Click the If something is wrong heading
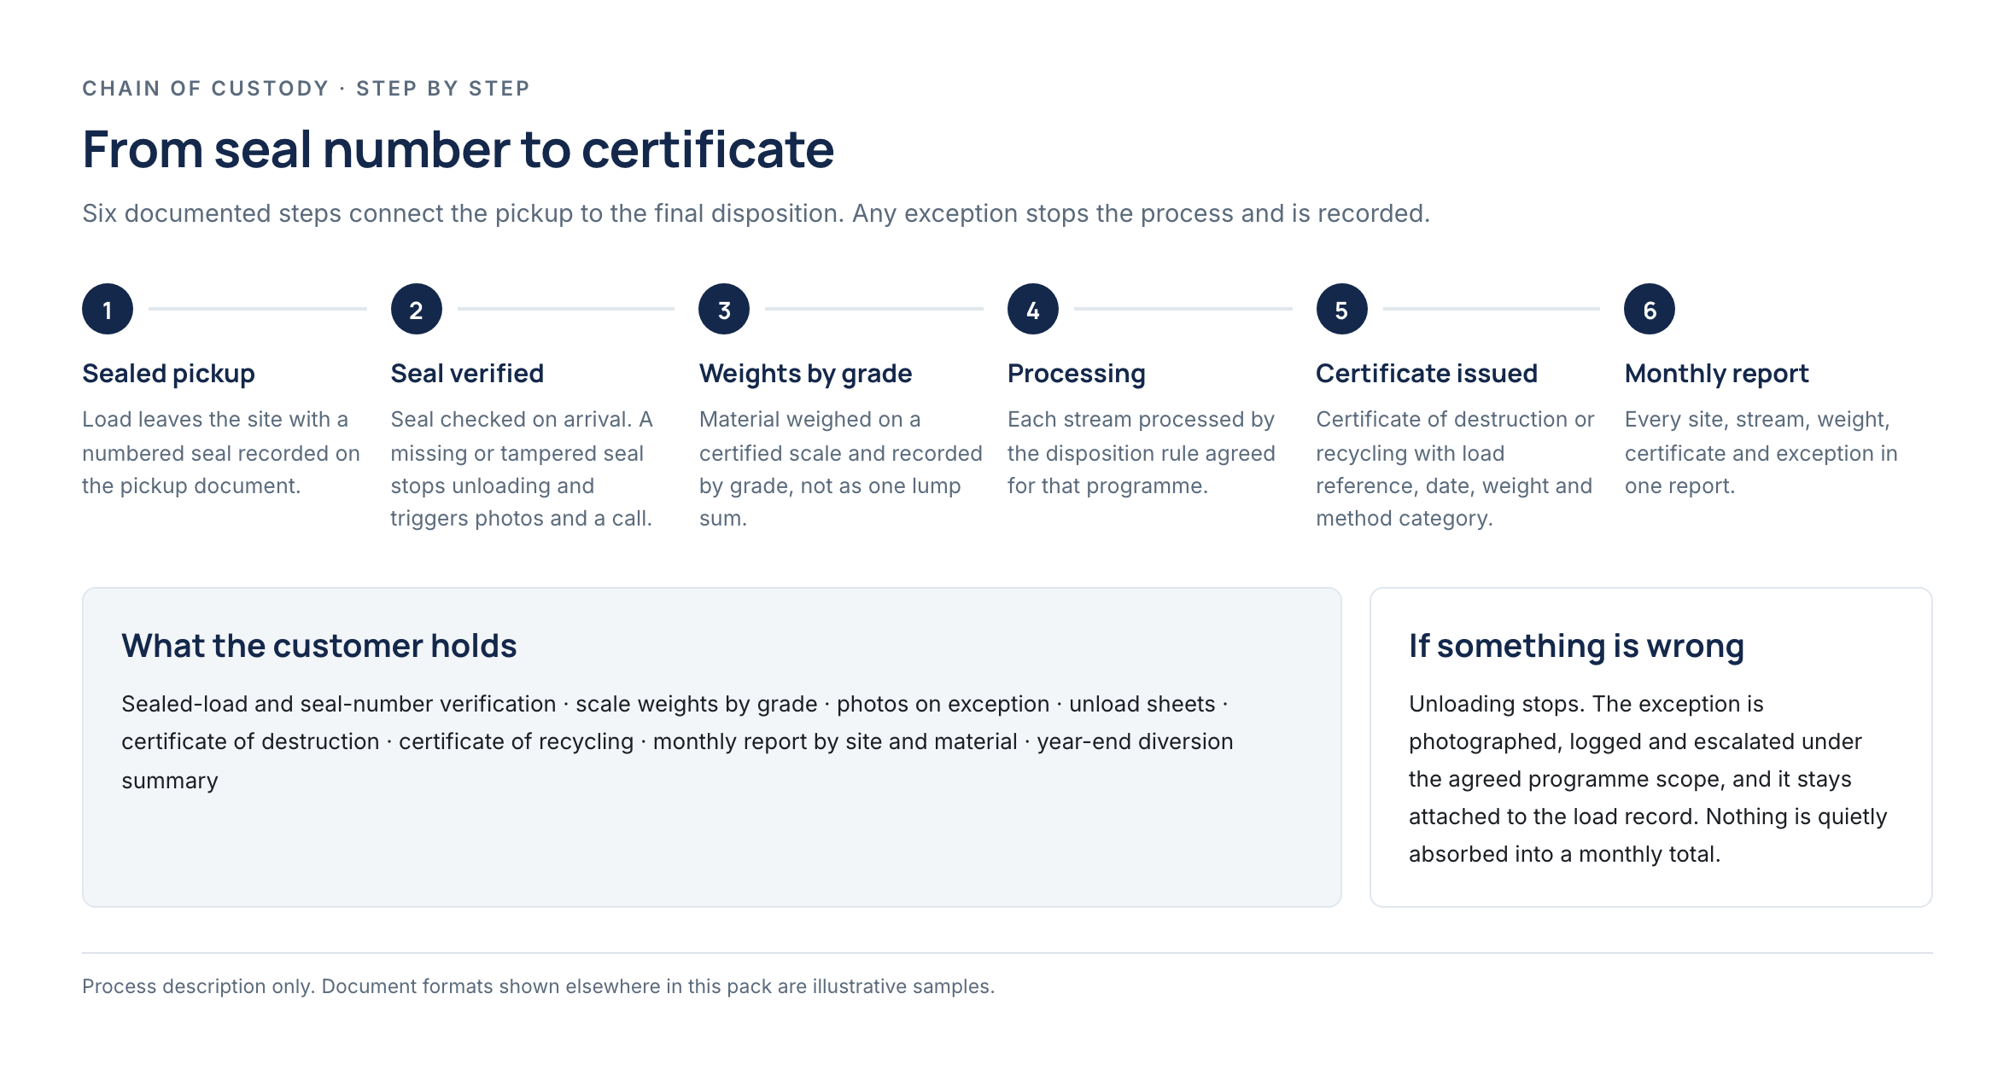This screenshot has width=2015, height=1075. pyautogui.click(x=1576, y=646)
